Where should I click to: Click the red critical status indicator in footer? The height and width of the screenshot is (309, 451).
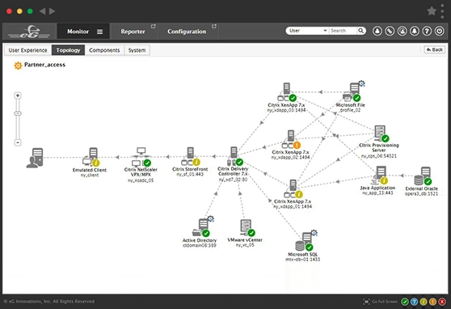[x=442, y=302]
